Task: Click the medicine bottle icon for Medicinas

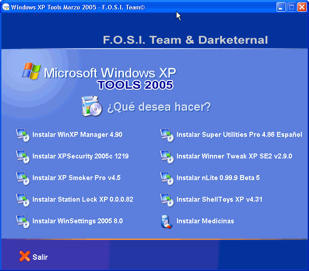Action: (x=167, y=222)
